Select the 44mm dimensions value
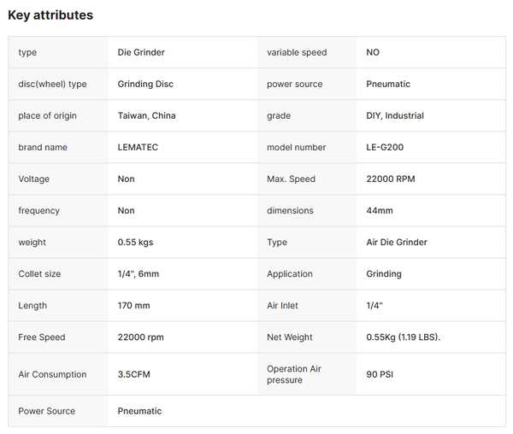513x434 pixels. [x=380, y=211]
